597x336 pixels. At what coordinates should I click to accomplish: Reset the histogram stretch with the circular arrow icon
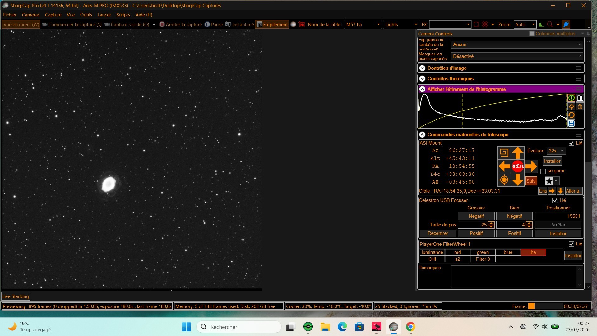571,115
